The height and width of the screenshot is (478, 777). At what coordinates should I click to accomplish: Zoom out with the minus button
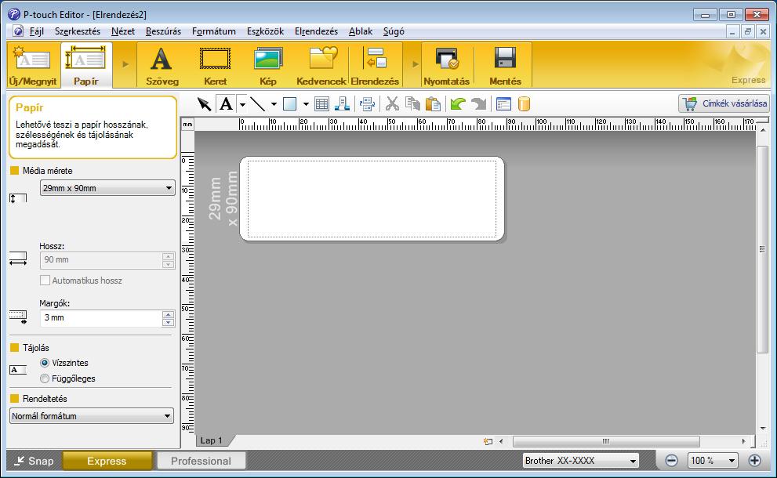(x=671, y=461)
